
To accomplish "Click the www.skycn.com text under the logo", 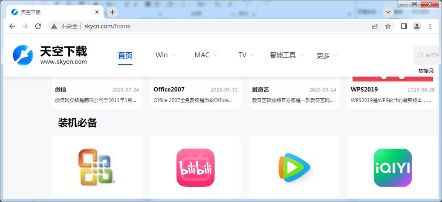I will pyautogui.click(x=64, y=62).
